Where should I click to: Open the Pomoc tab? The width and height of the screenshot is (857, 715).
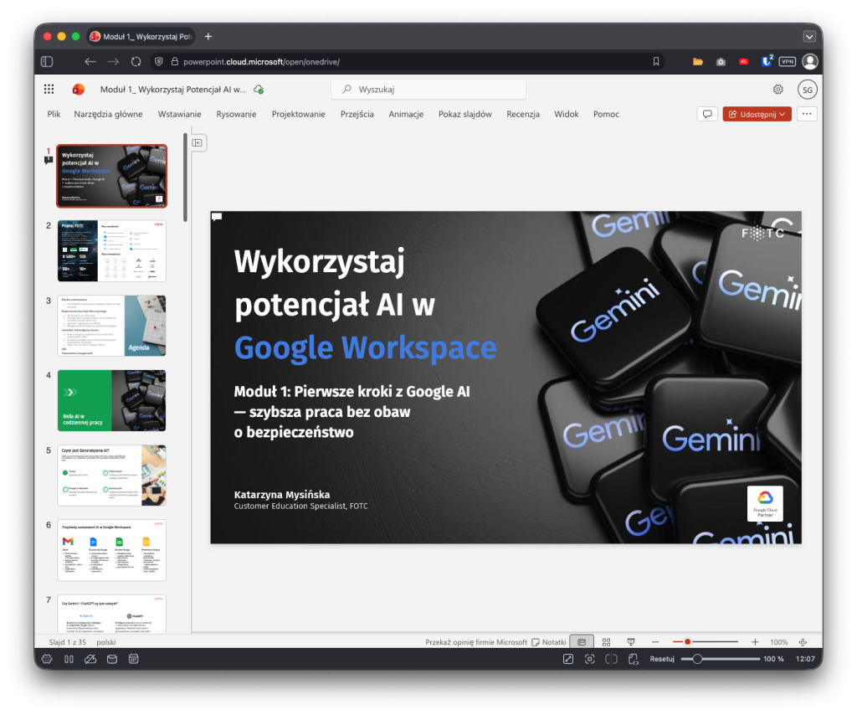tap(606, 114)
